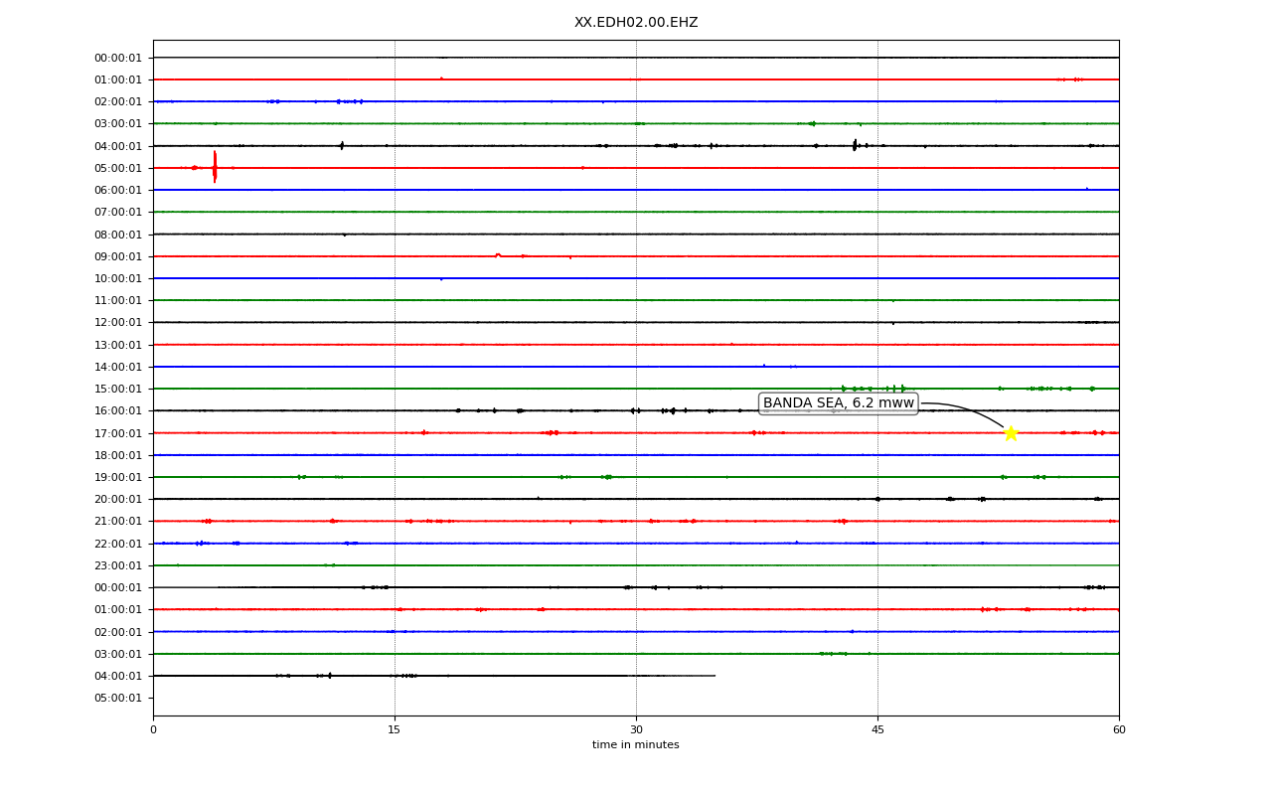This screenshot has width=1272, height=795.
Task: Click the 0 tick label on x-axis
Action: (x=153, y=730)
